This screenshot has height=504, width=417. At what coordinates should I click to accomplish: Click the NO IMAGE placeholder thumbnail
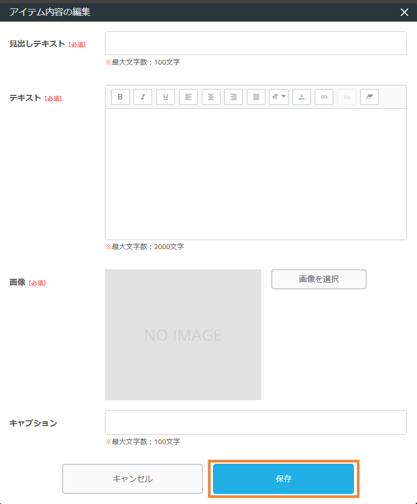pos(183,334)
